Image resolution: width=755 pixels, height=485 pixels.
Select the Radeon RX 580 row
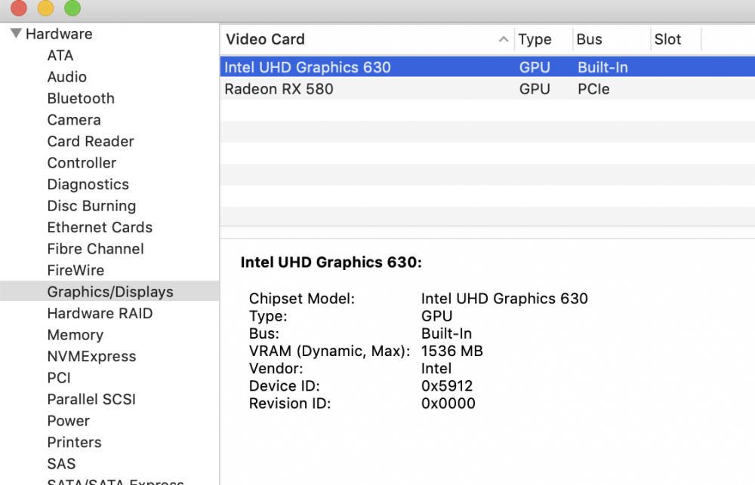(487, 89)
